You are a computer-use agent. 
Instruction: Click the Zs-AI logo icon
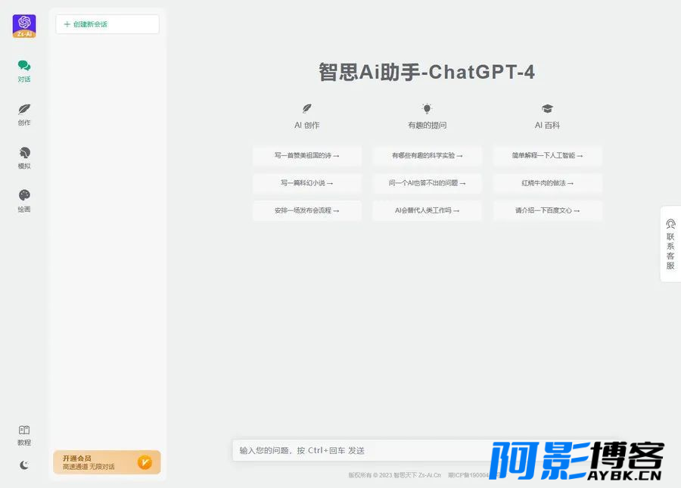[x=24, y=26]
